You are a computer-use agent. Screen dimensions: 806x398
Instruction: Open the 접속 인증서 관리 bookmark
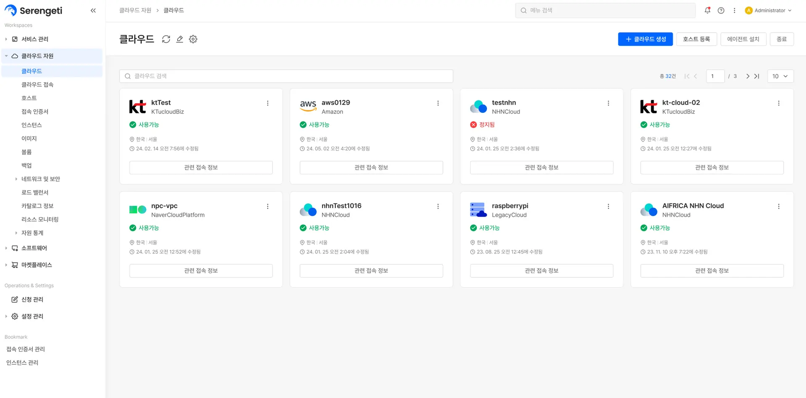pyautogui.click(x=26, y=349)
